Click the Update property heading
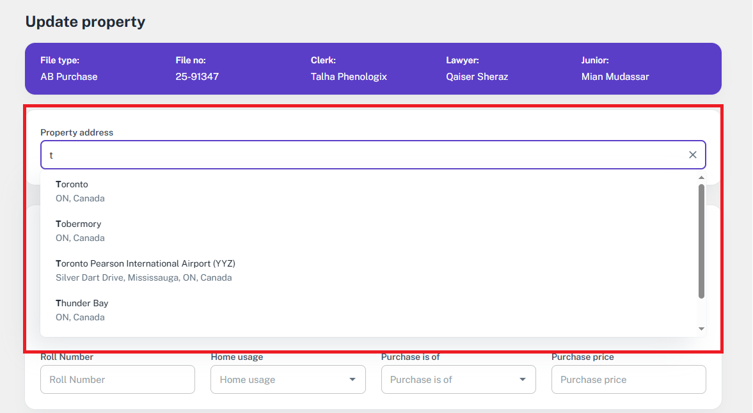The width and height of the screenshot is (753, 413). tap(85, 22)
